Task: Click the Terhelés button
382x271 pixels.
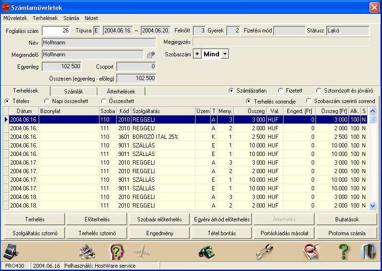Action: [x=35, y=219]
